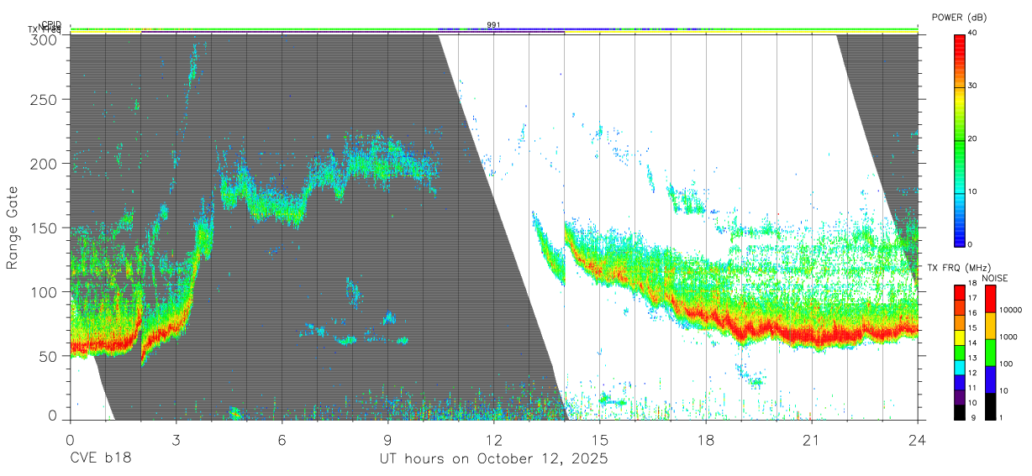Click the x-axis tick label 15
The width and height of the screenshot is (1032, 476).
point(599,440)
